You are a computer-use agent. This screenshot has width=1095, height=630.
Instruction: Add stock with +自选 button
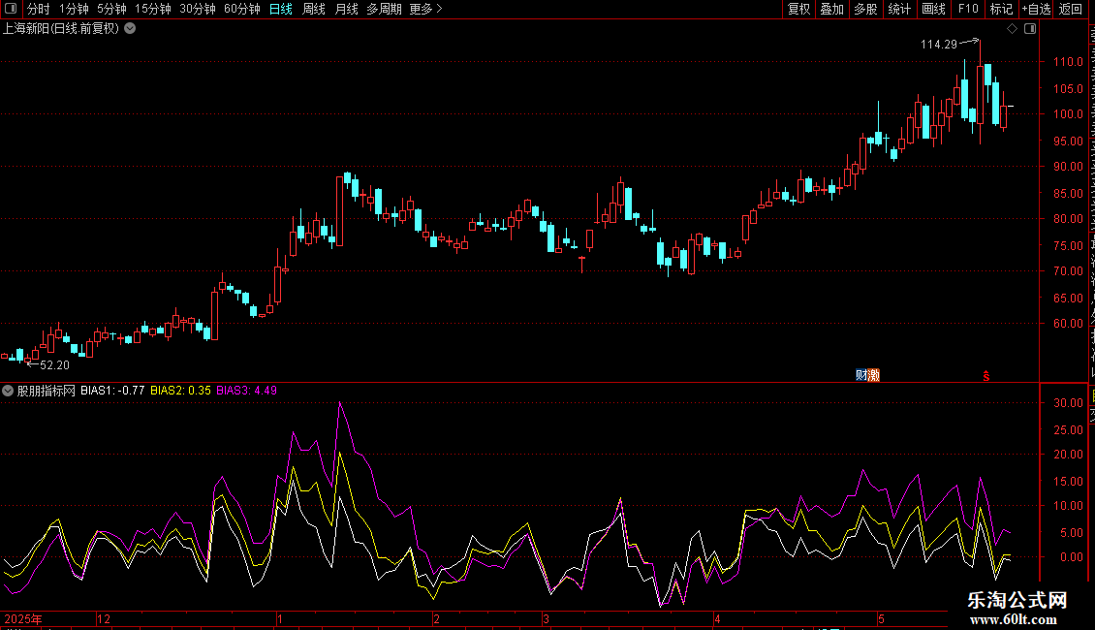click(1036, 9)
